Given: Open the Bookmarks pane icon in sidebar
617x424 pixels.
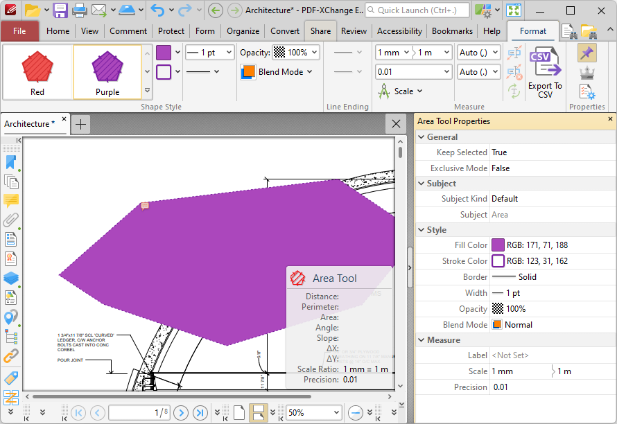Looking at the screenshot, I should coord(11,162).
